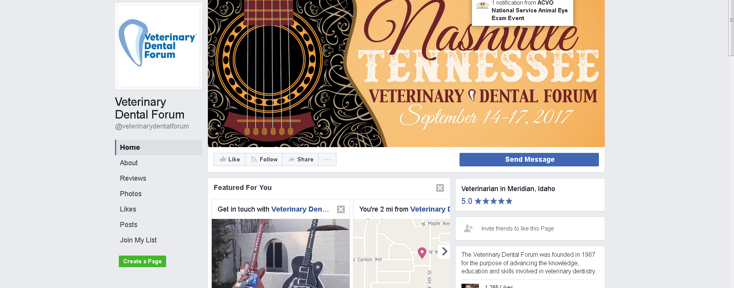Dismiss the Get in touch card
Viewport: 734px width, 288px height.
(341, 209)
